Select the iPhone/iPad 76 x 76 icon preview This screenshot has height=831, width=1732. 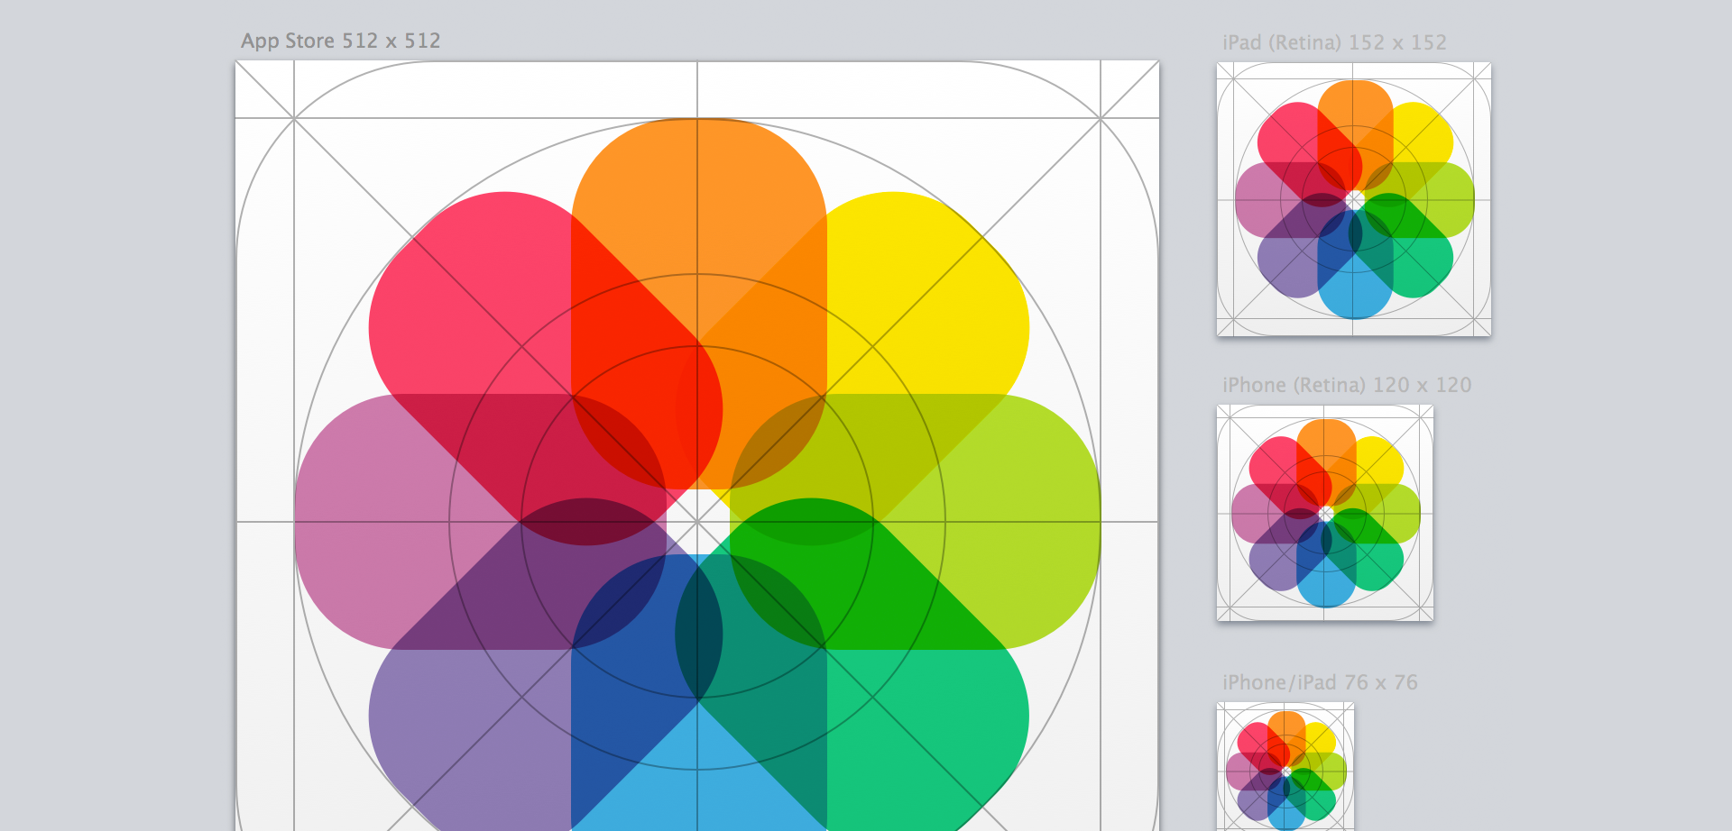1285,767
